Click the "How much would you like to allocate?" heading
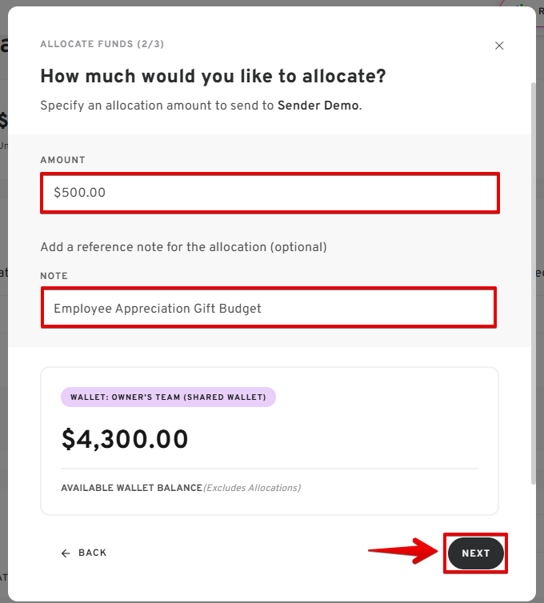 [213, 77]
